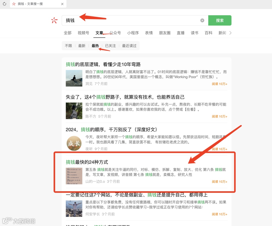Click 阅读 10万+ on the 何安学长 article
The width and height of the screenshot is (272, 226).
pyautogui.click(x=219, y=214)
